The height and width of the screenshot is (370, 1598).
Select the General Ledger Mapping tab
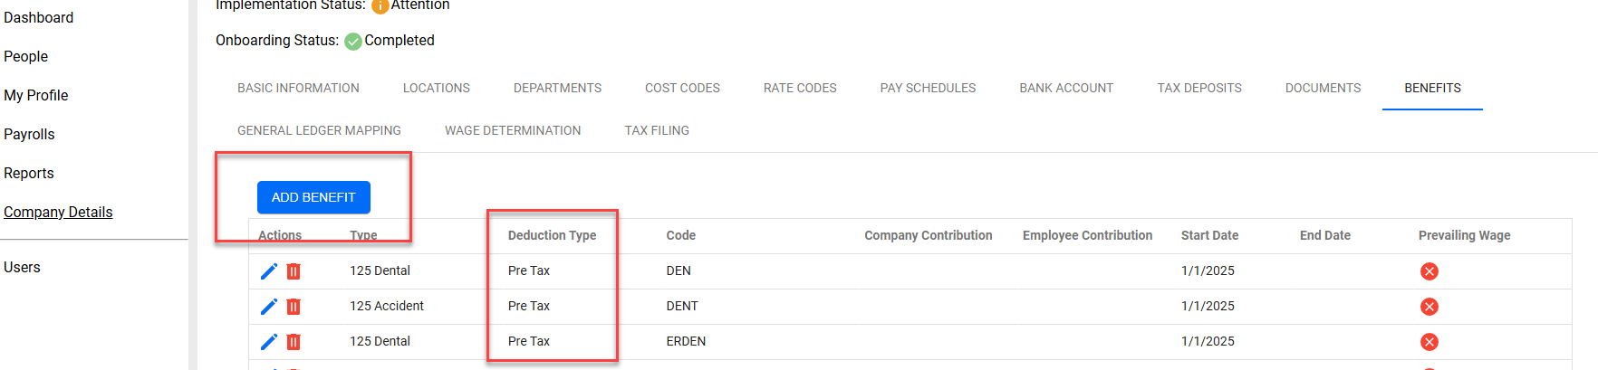[319, 130]
